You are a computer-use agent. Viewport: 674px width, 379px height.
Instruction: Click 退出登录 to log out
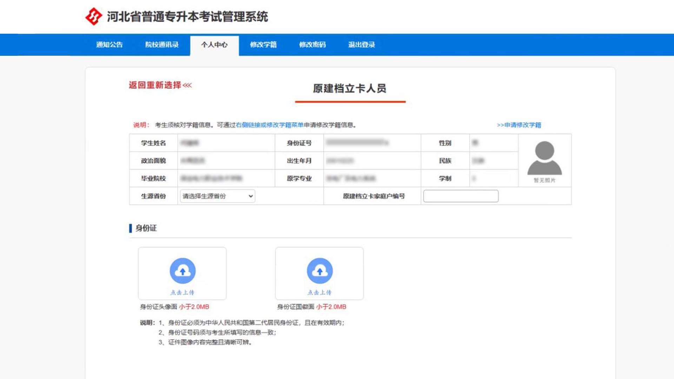click(x=362, y=45)
